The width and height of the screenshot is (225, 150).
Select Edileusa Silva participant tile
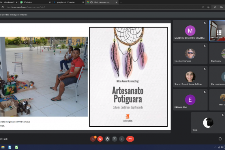coord(190,100)
